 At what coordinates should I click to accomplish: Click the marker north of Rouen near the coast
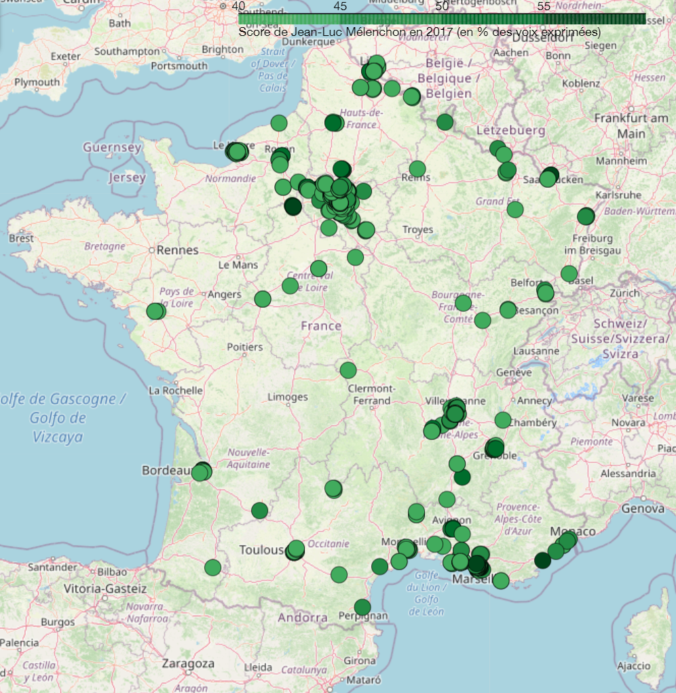279,123
